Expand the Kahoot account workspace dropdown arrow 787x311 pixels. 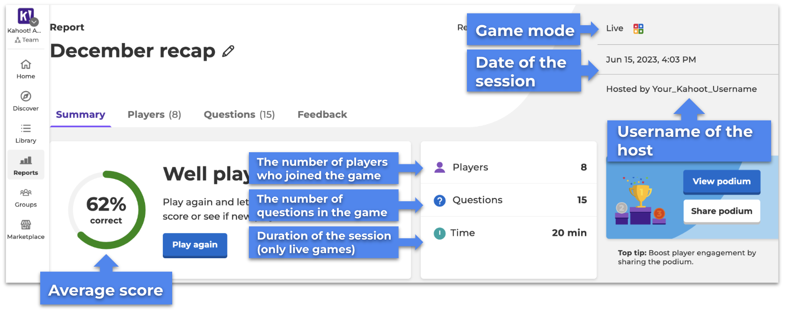coord(34,22)
